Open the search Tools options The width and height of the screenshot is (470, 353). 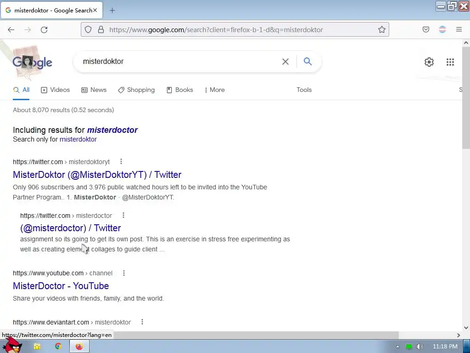pyautogui.click(x=304, y=90)
